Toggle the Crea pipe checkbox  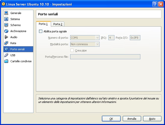[x=72, y=50]
